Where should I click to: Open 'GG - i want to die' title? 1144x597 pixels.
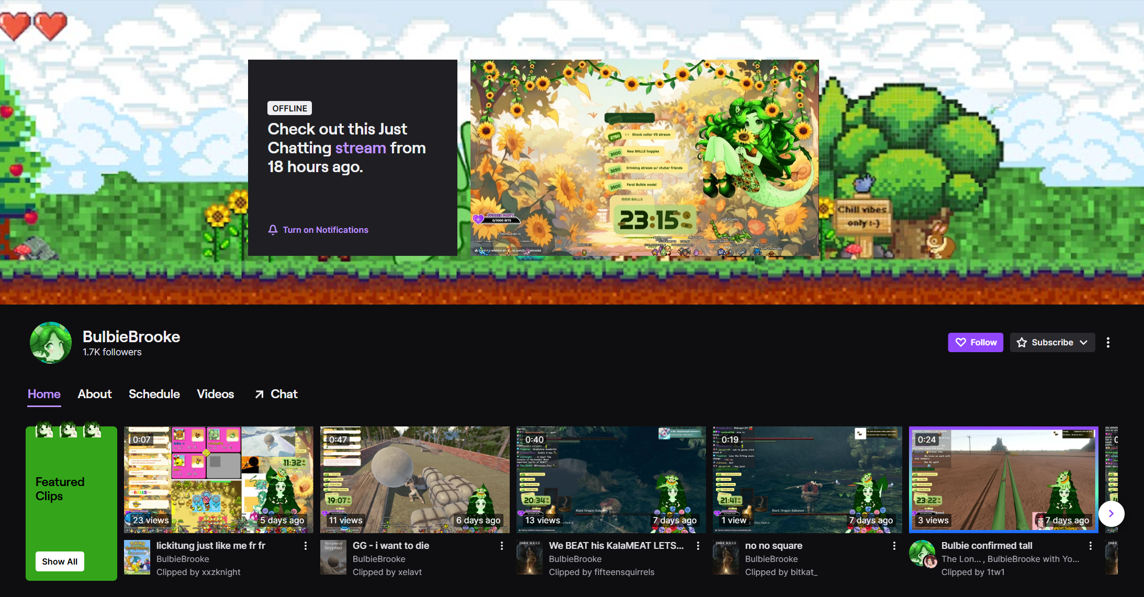tap(391, 545)
